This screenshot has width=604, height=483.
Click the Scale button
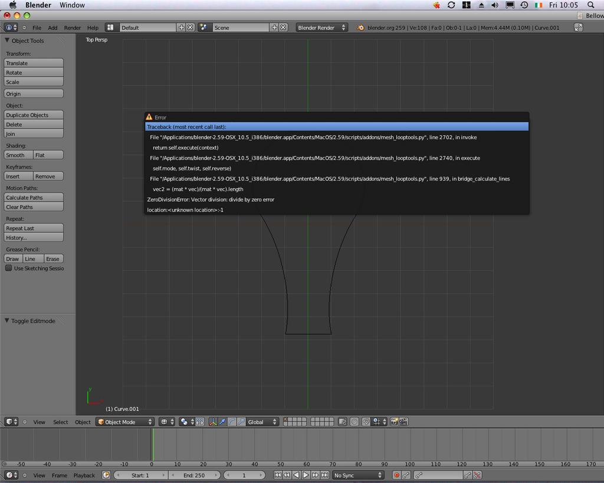[34, 82]
